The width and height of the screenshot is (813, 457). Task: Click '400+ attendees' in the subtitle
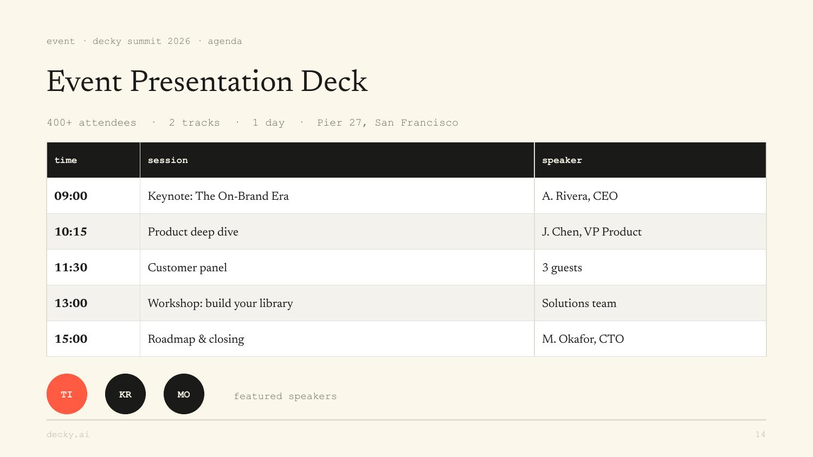click(x=92, y=122)
